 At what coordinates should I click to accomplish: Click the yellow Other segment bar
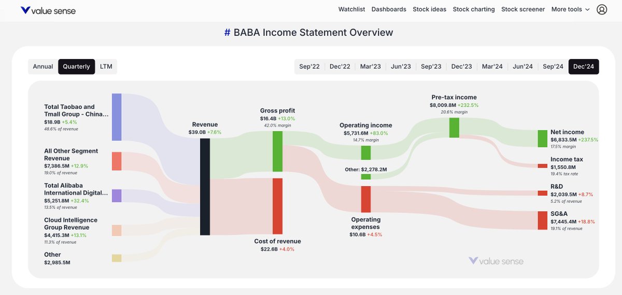click(117, 258)
